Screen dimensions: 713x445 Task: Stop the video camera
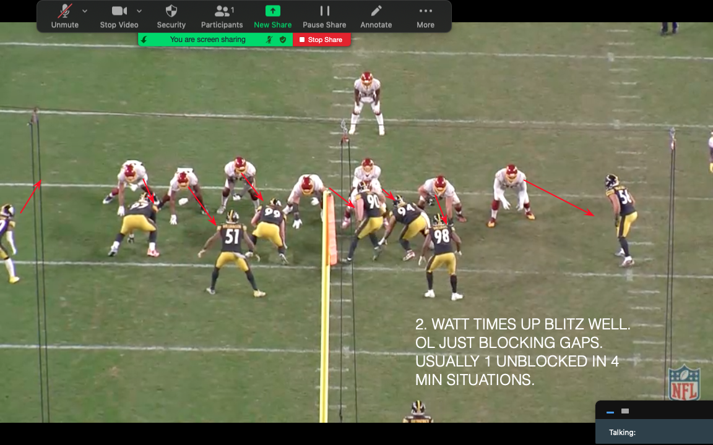(x=118, y=15)
